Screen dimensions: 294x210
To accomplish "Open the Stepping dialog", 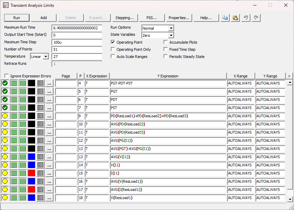I will [125, 18].
